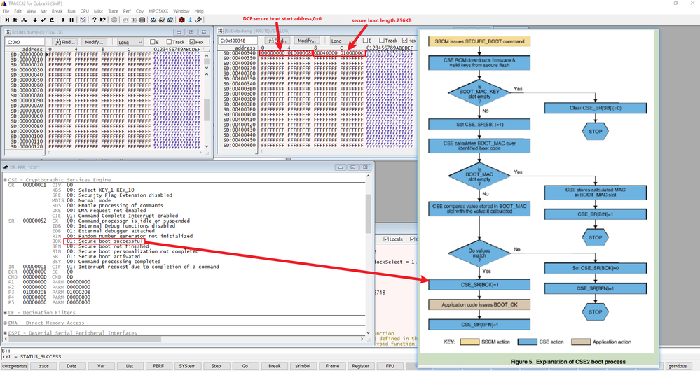
Task: Click Modify... in Data.dump (400318) window
Action: click(x=306, y=41)
